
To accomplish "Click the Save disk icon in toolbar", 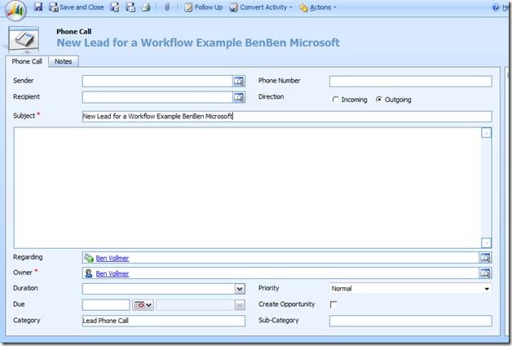I will (x=38, y=7).
